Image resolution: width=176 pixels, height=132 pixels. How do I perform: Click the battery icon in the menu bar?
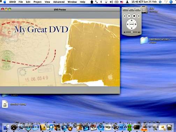[x=116, y=2]
